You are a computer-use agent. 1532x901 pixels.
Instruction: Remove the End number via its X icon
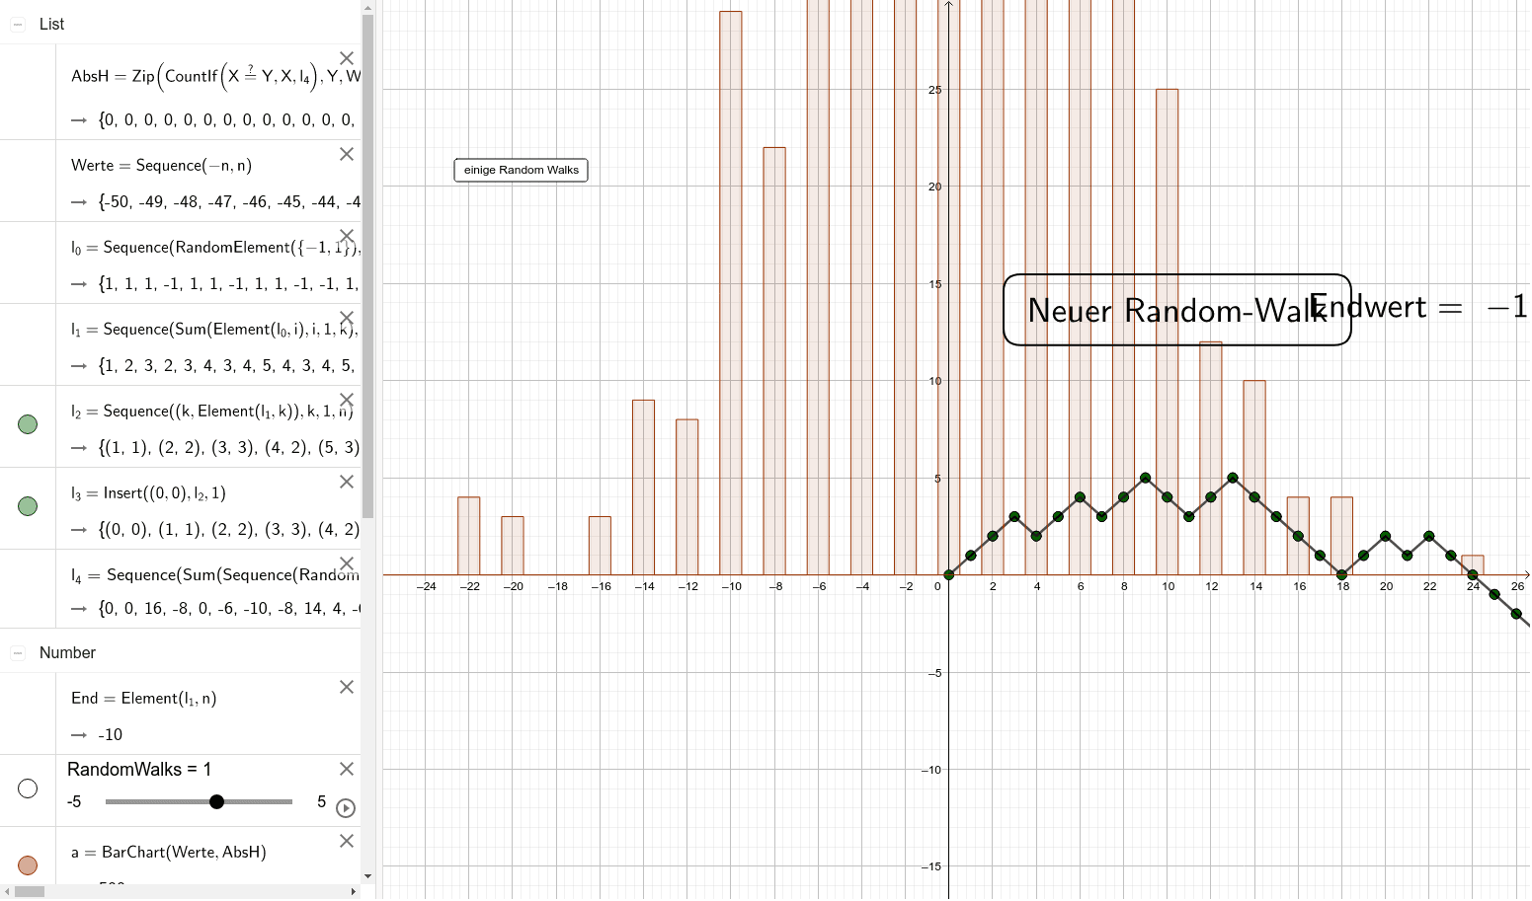pyautogui.click(x=347, y=687)
